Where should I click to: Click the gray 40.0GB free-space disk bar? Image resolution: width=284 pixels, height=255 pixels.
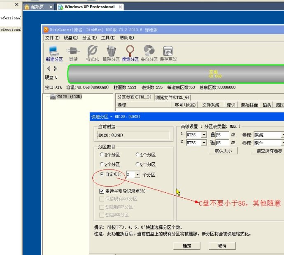coord(176,74)
